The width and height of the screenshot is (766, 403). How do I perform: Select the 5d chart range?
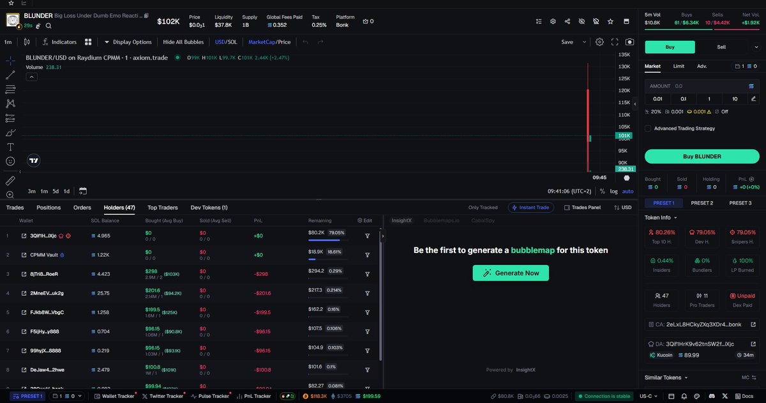(56, 191)
